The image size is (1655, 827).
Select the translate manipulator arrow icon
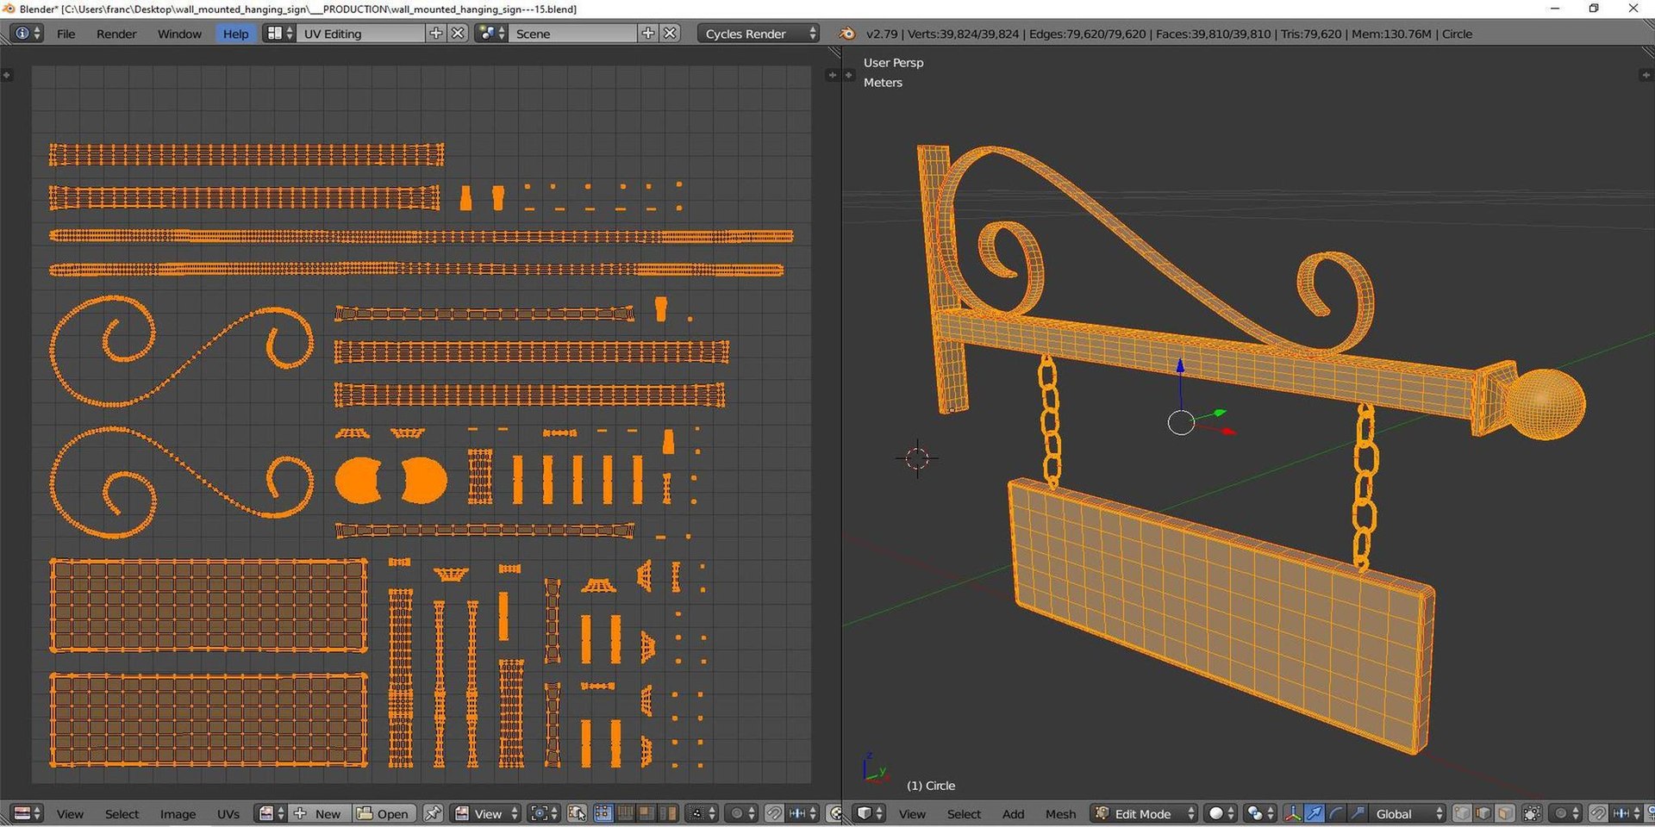[x=1314, y=813]
